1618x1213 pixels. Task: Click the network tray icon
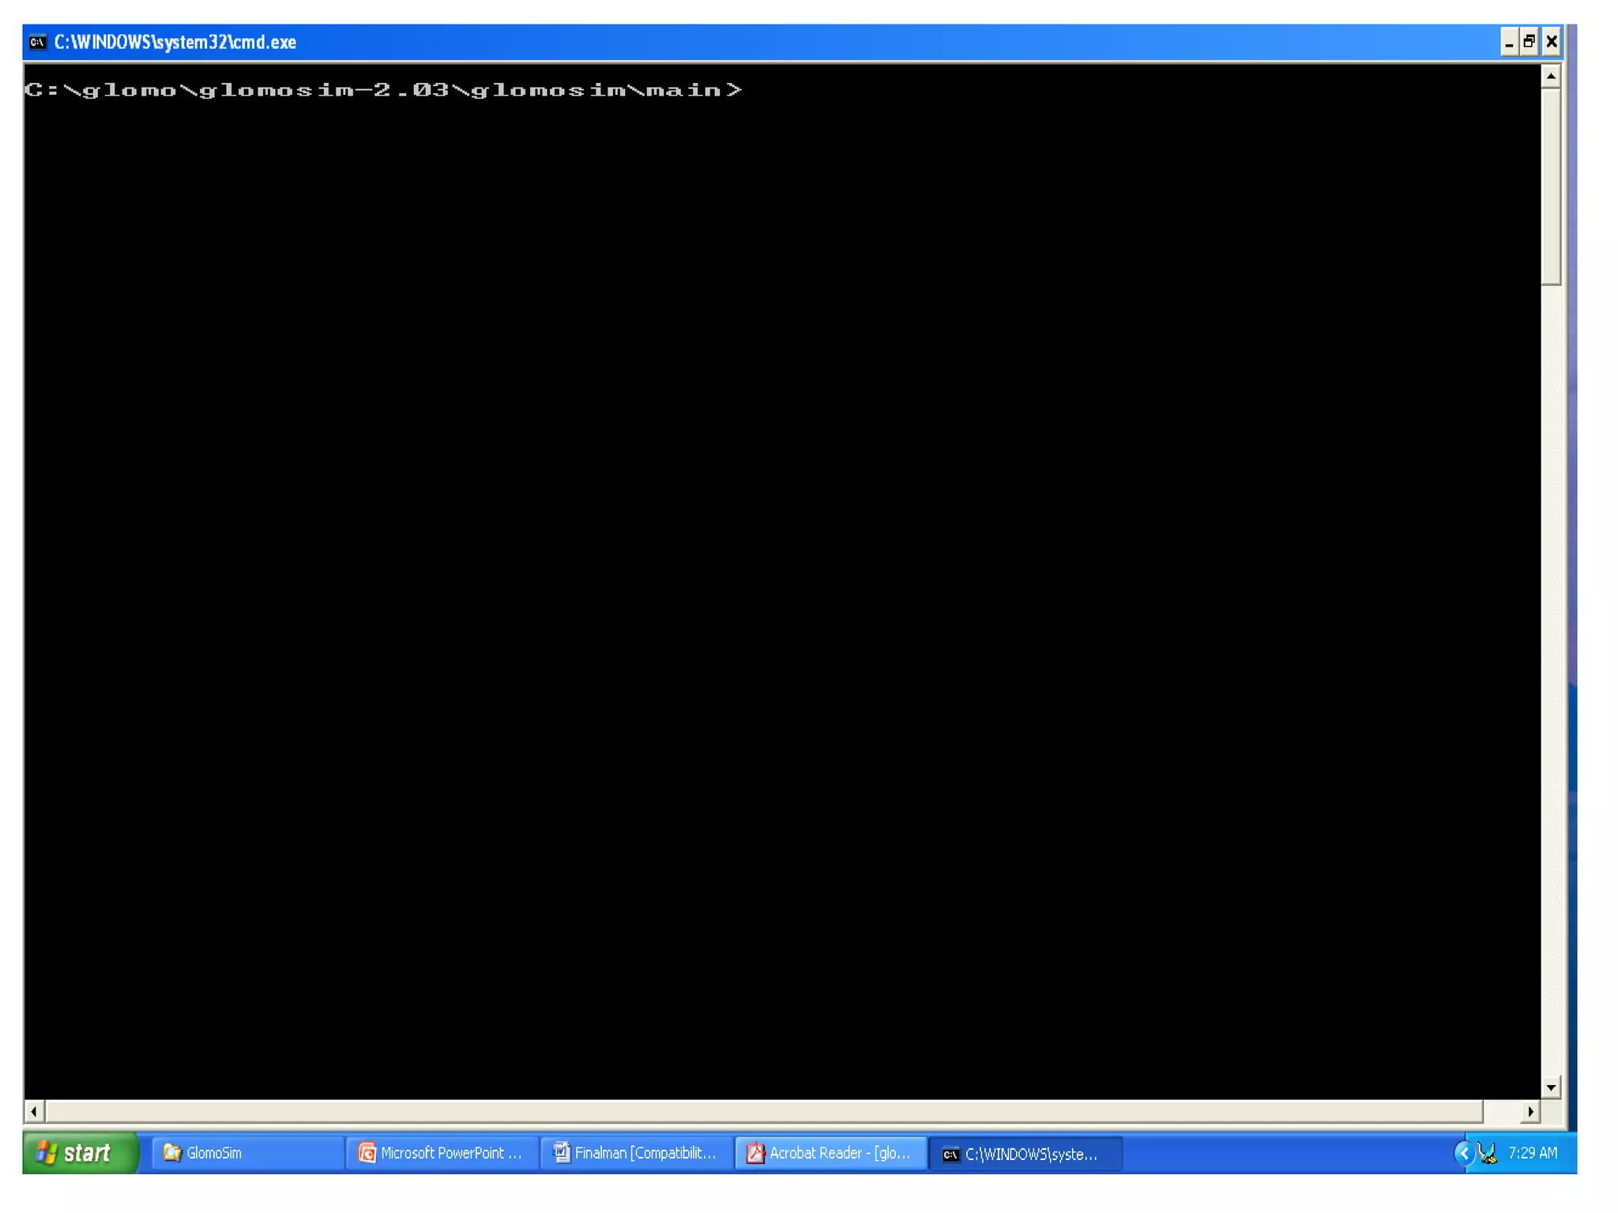tap(1488, 1154)
